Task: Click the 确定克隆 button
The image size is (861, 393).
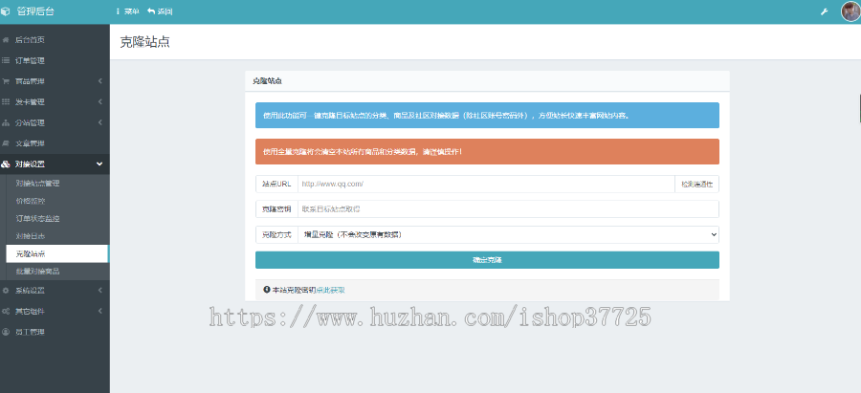Action: (487, 260)
